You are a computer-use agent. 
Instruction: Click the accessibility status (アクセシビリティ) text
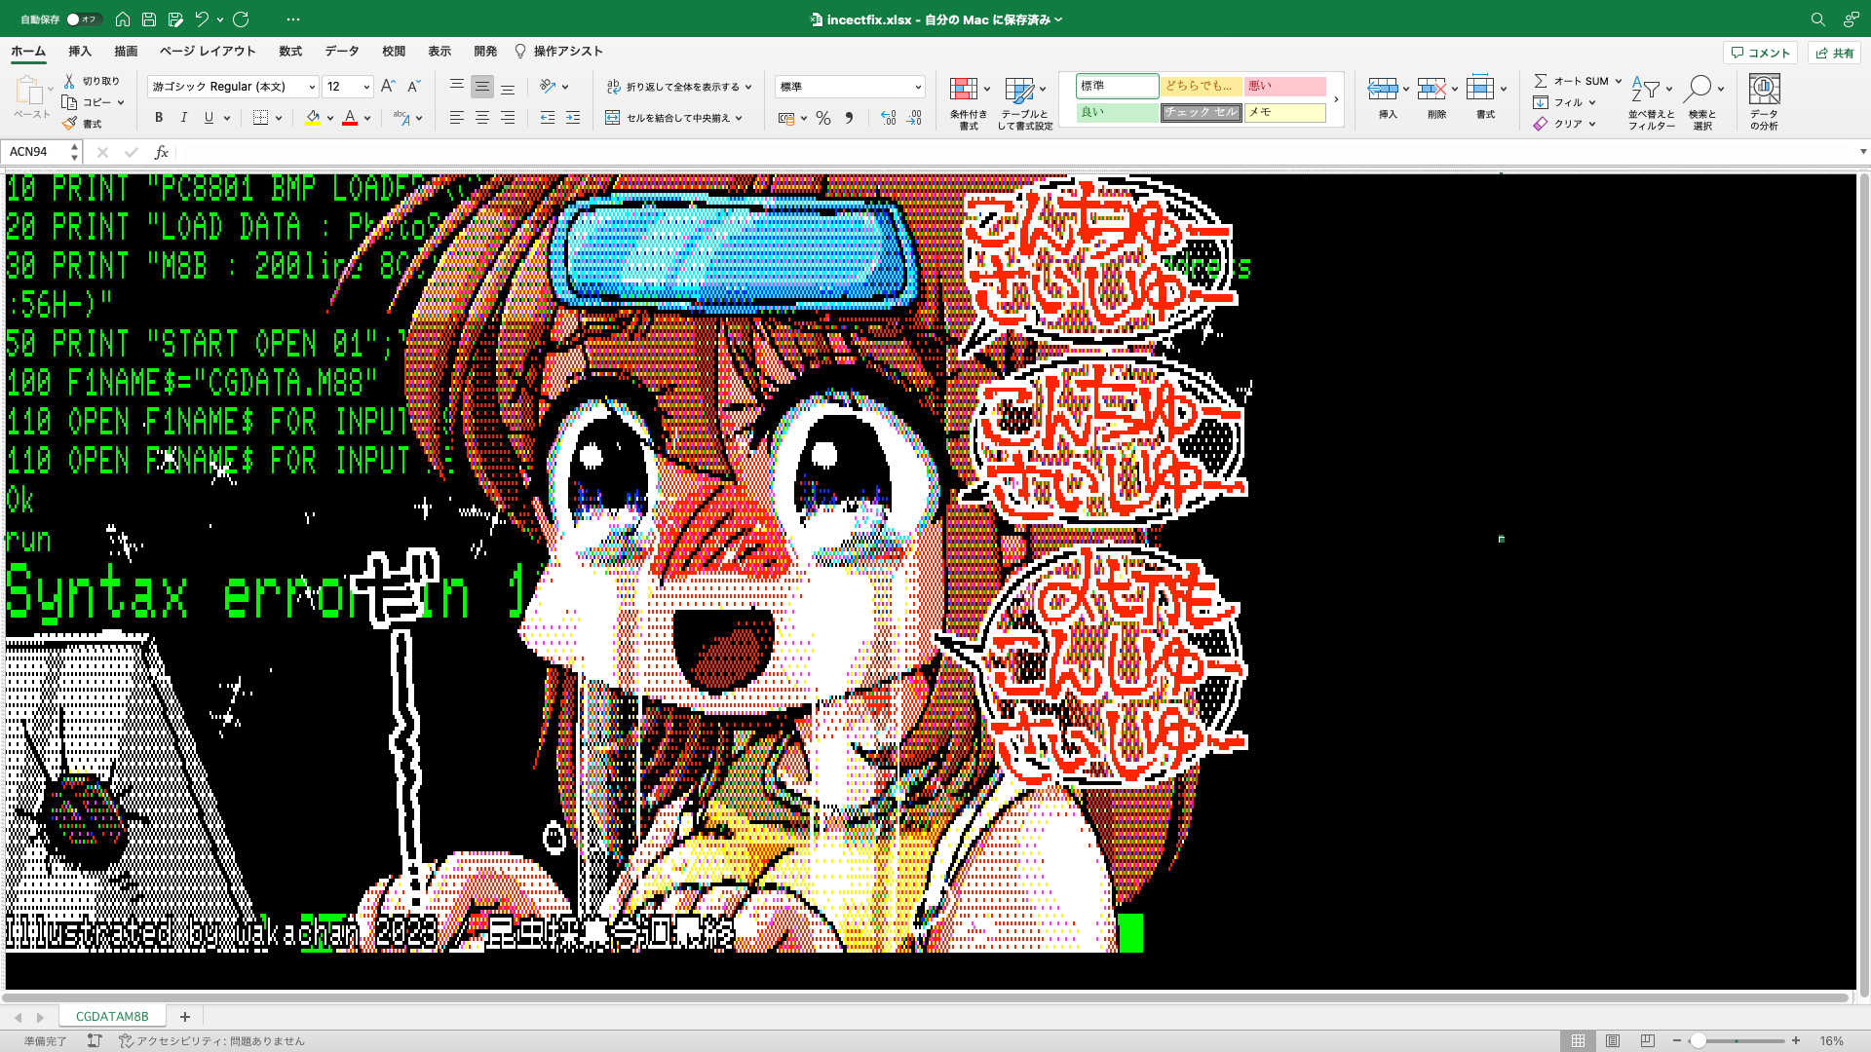pyautogui.click(x=220, y=1041)
